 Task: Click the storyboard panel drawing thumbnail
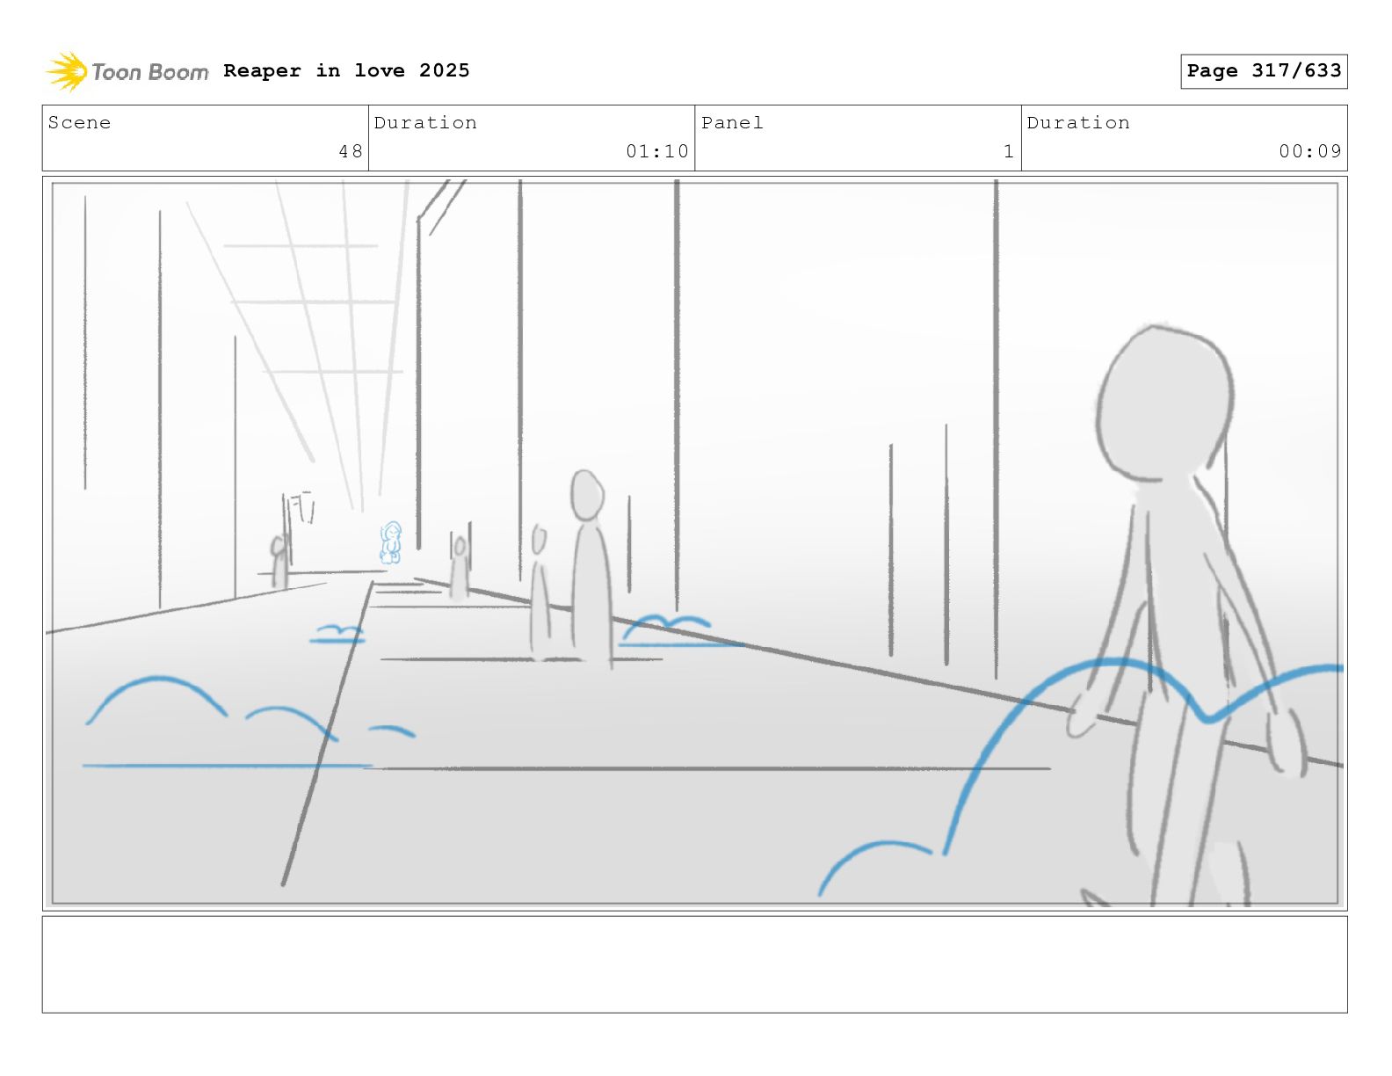click(x=694, y=543)
